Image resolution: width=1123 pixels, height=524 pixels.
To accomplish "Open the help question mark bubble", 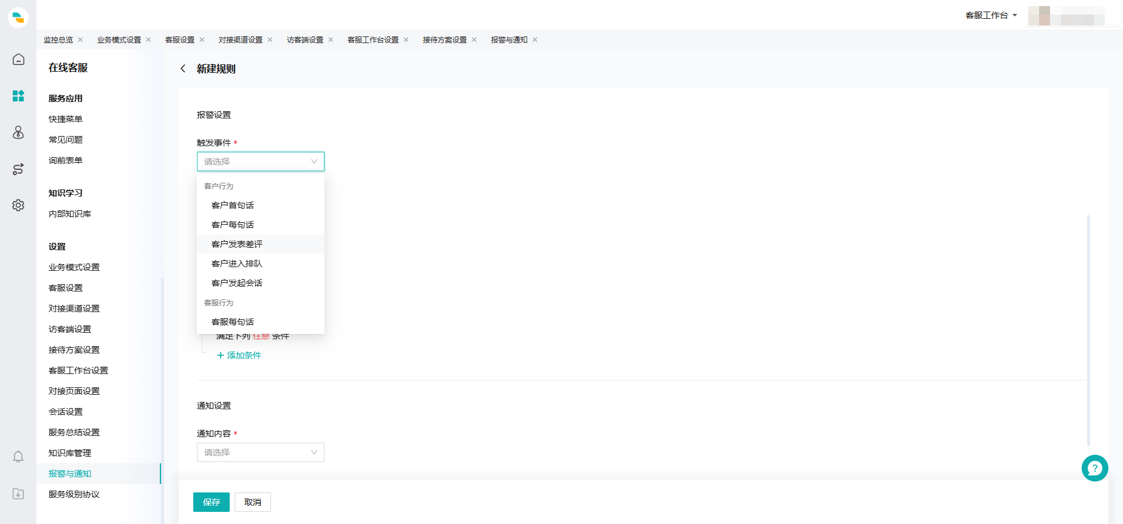I will coord(1094,468).
